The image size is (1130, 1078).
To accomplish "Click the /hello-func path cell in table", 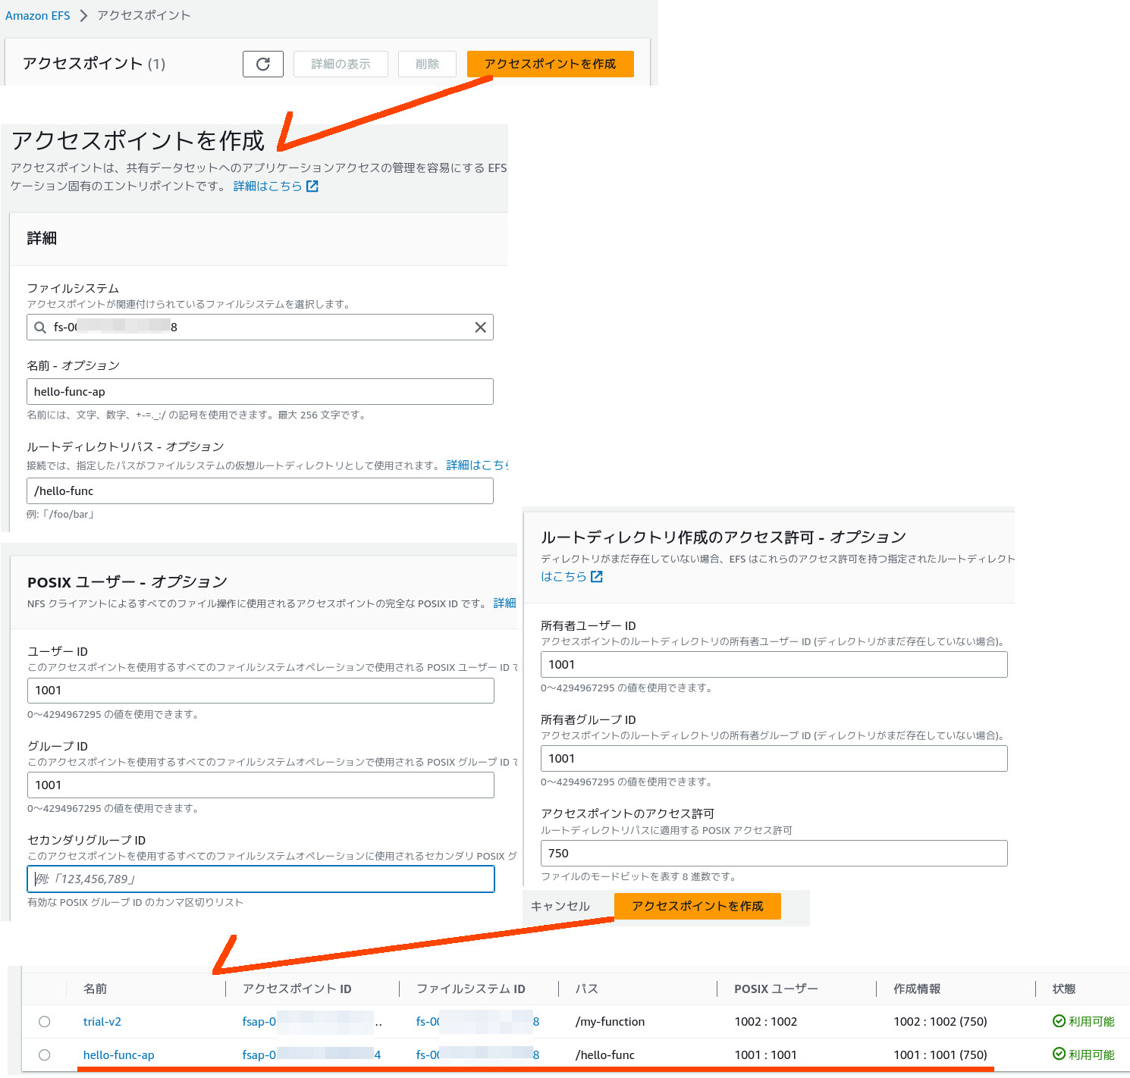I will pos(605,1055).
